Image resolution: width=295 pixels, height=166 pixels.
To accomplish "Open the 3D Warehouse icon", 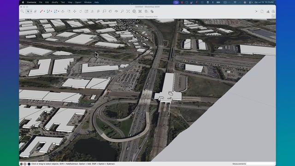I will tap(134, 12).
